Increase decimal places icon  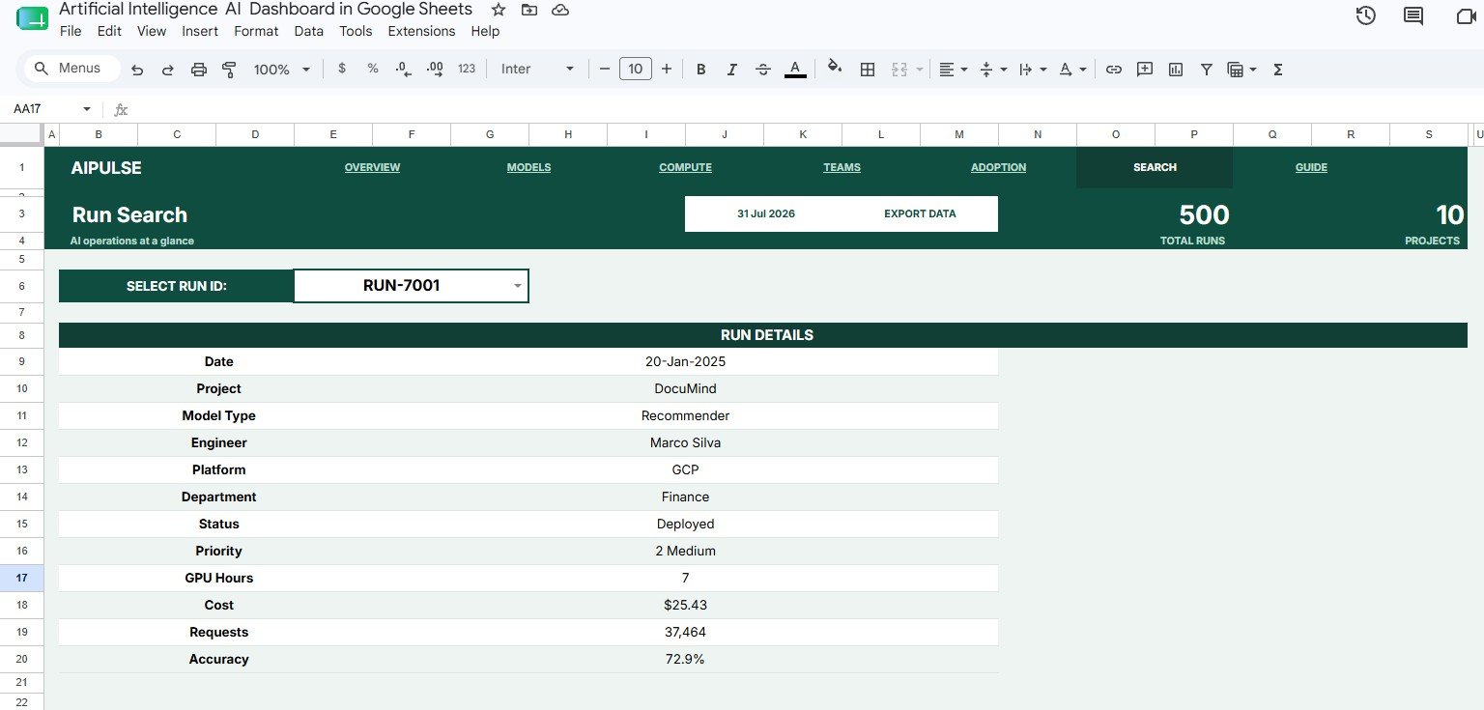[435, 69]
